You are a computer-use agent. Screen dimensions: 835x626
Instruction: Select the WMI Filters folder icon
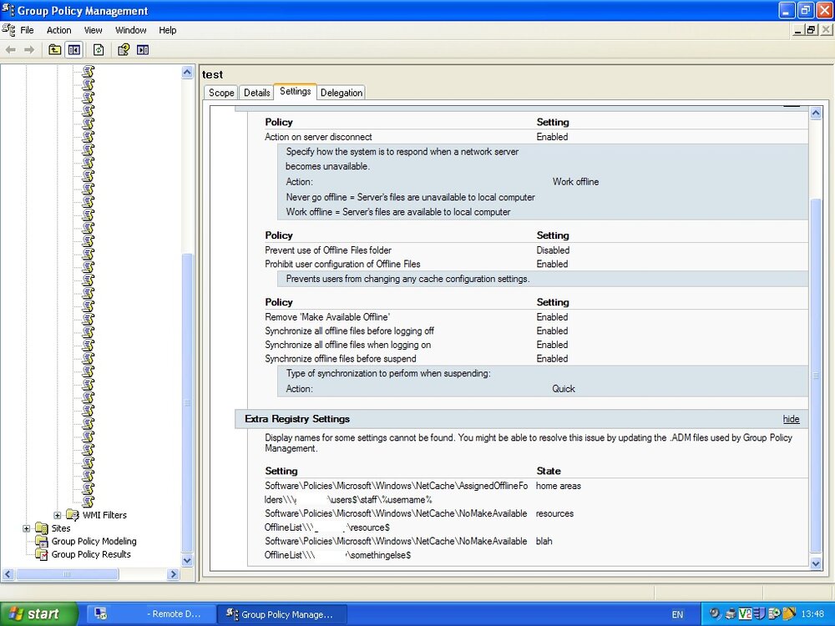pos(73,515)
